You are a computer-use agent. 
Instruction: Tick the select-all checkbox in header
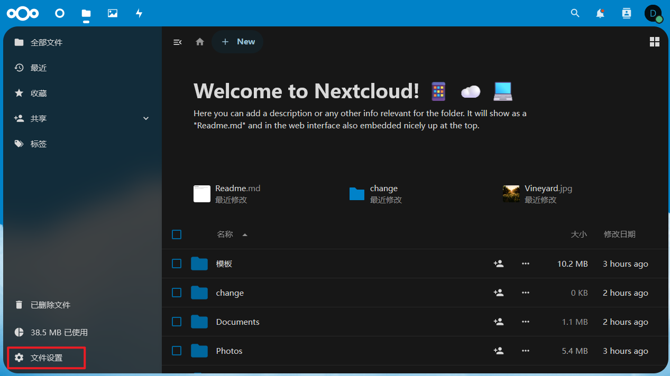(x=177, y=234)
